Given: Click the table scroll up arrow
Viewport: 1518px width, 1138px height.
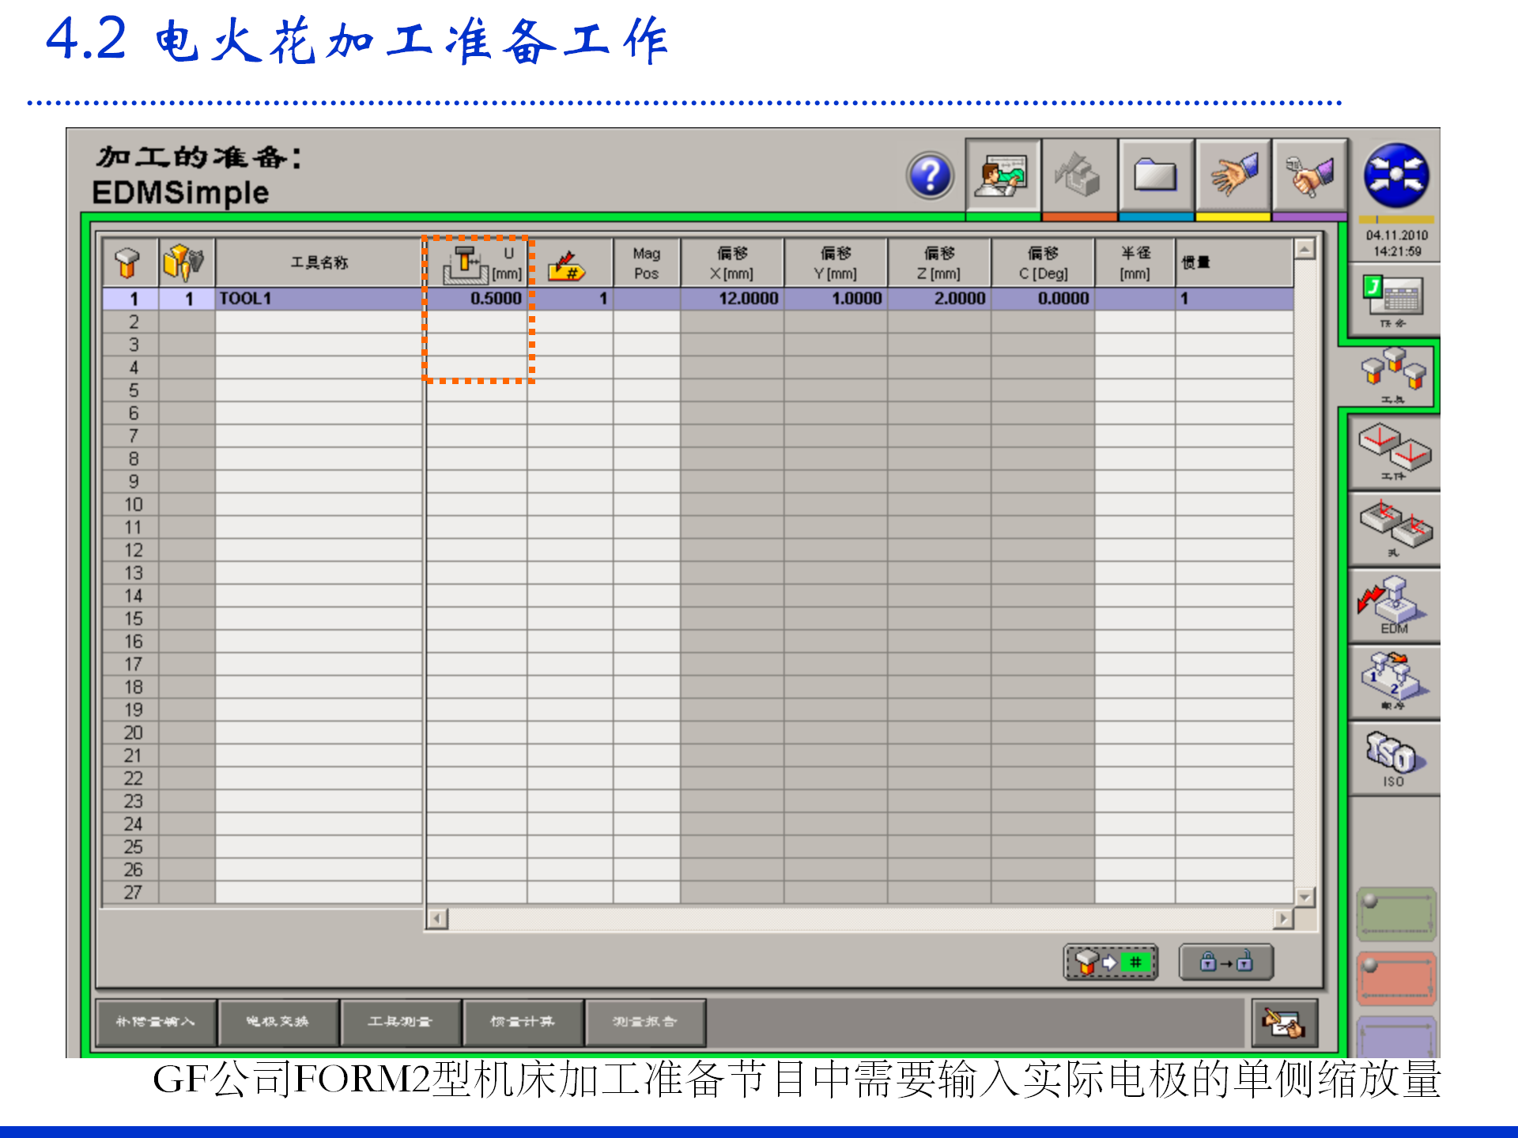Looking at the screenshot, I should (x=1305, y=250).
